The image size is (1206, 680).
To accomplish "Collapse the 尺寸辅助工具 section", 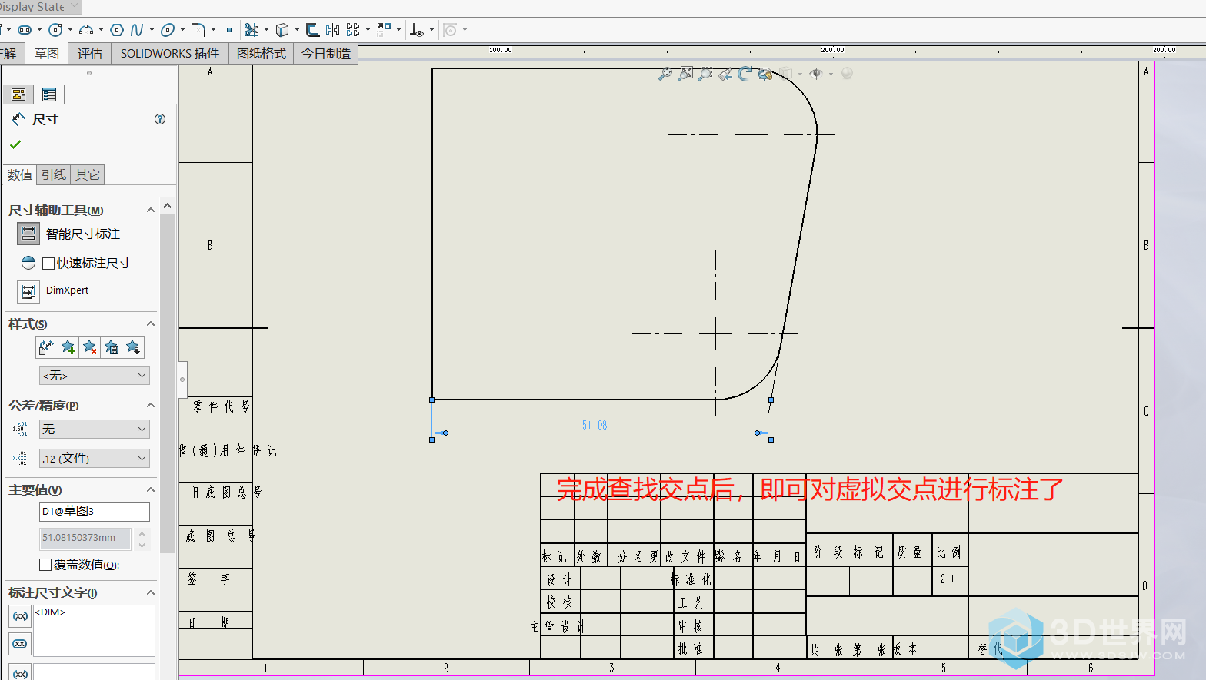I will (151, 210).
